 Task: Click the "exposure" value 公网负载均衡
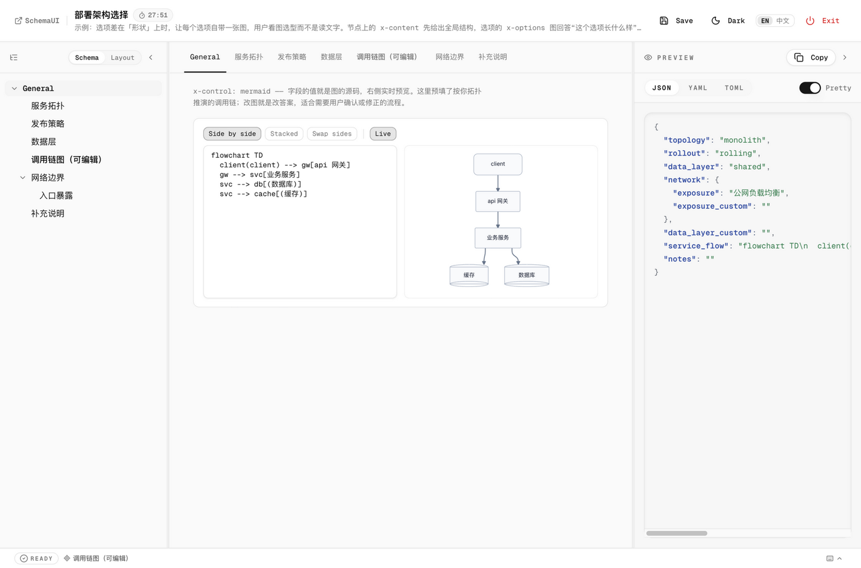(758, 193)
